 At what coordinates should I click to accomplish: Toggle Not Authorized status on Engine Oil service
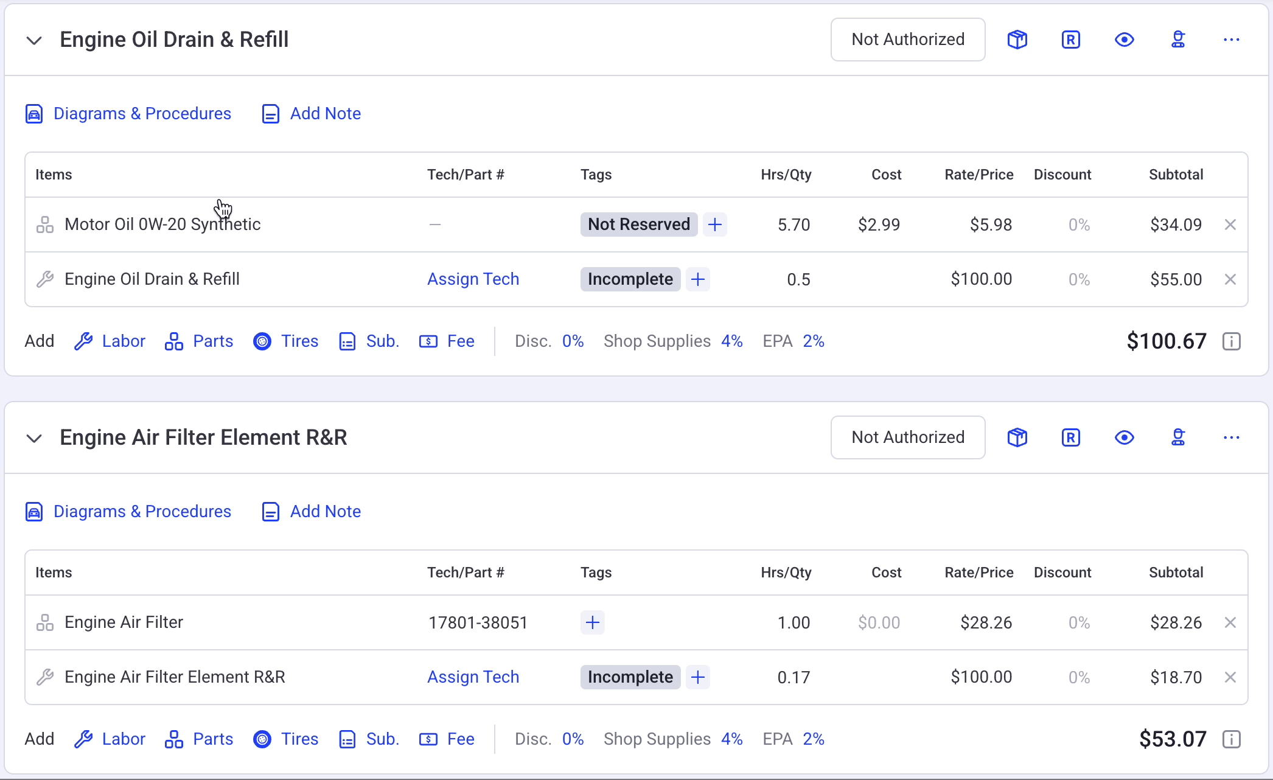[x=908, y=40]
